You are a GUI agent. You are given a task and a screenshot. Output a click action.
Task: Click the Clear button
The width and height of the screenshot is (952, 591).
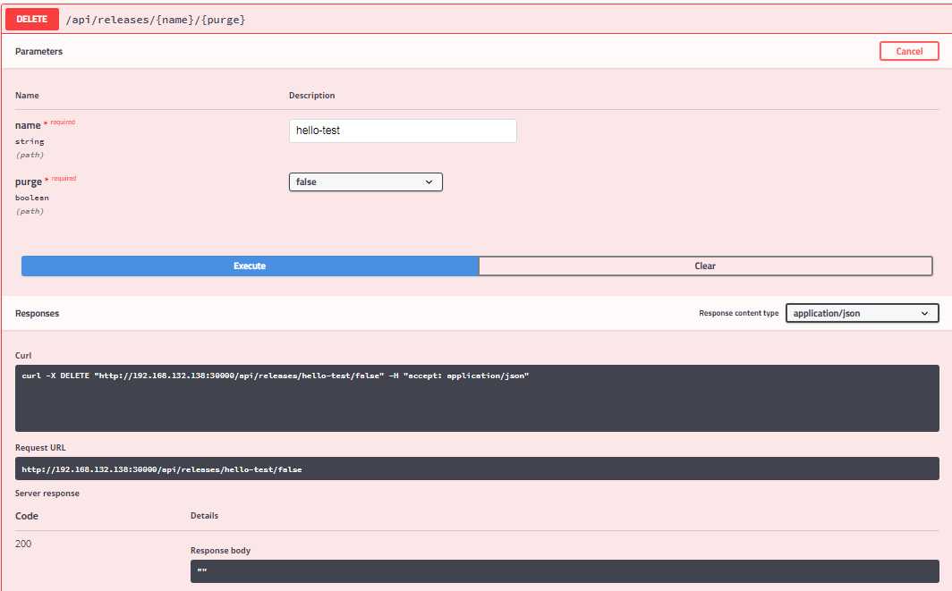(x=705, y=266)
